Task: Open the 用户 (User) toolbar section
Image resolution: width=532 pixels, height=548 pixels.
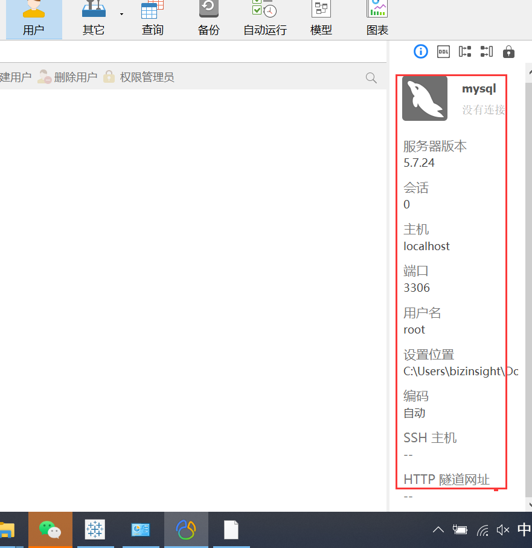Action: 34,19
